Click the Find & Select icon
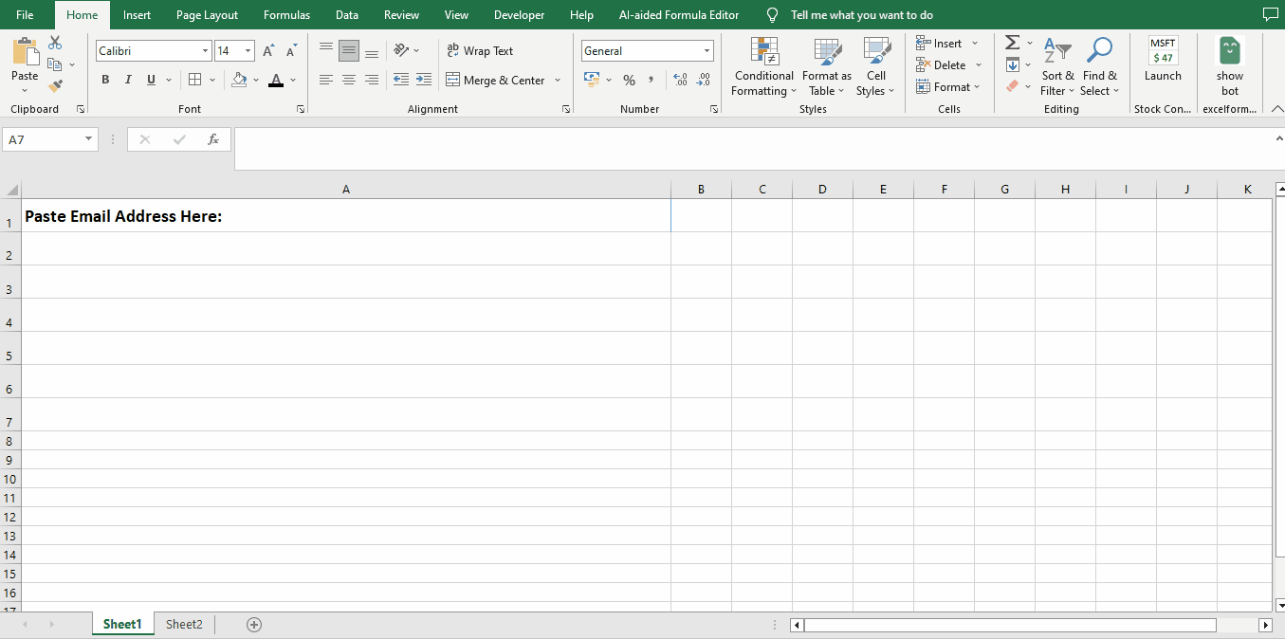1285x639 pixels. 1099,66
